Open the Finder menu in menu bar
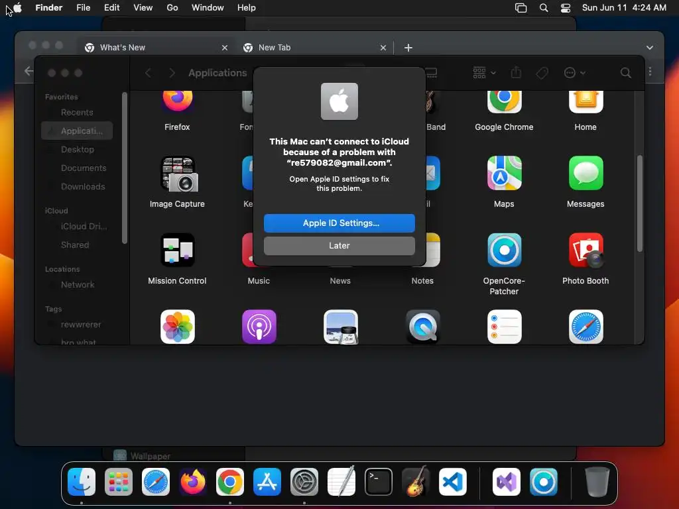This screenshot has height=509, width=679. tap(49, 8)
